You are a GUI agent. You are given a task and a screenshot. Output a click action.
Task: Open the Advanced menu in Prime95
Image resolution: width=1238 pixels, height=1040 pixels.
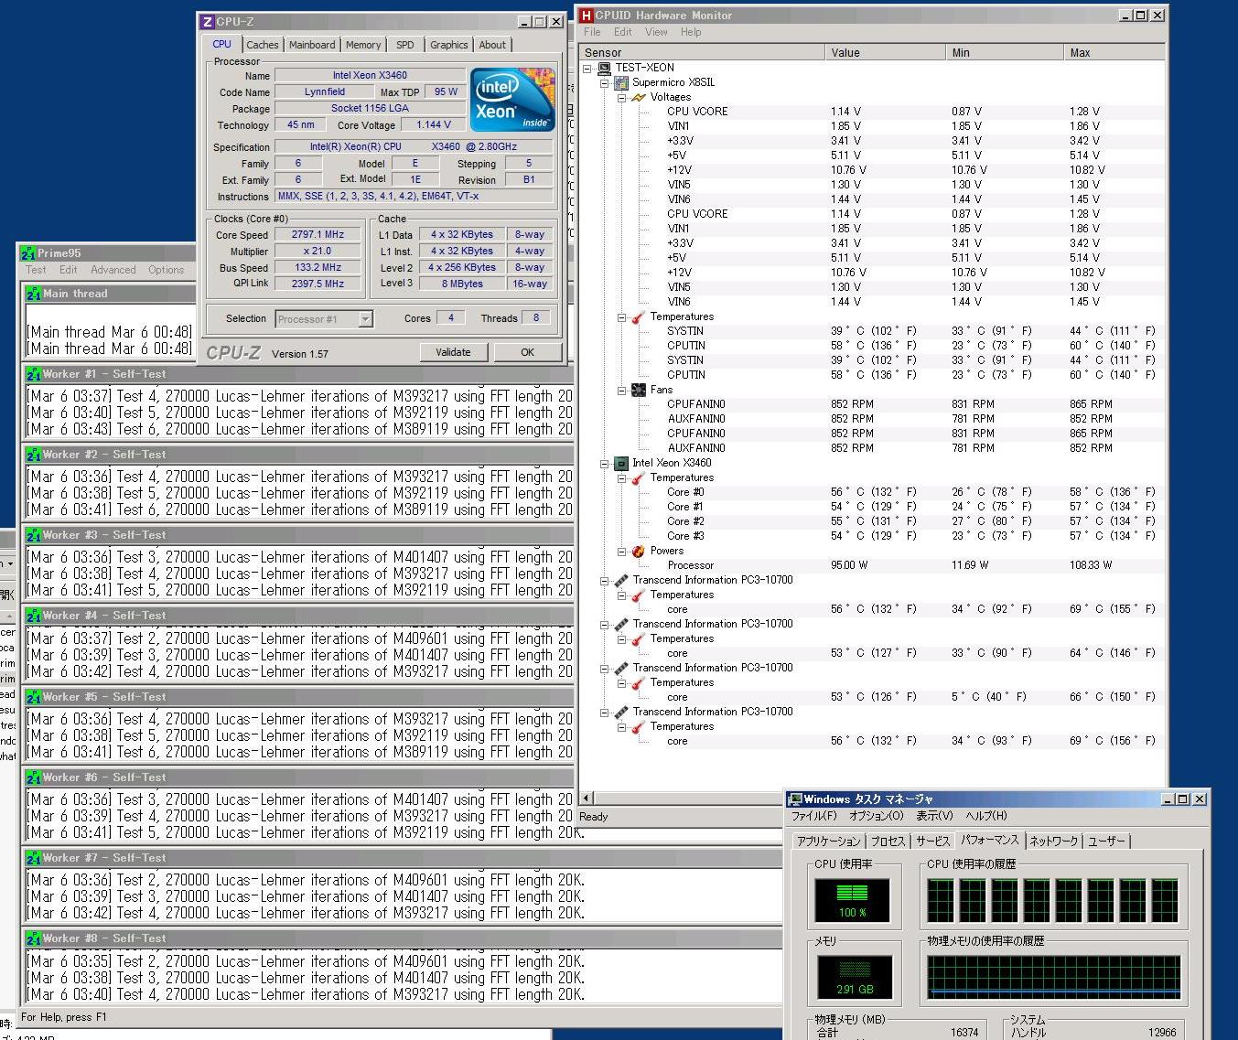[113, 270]
